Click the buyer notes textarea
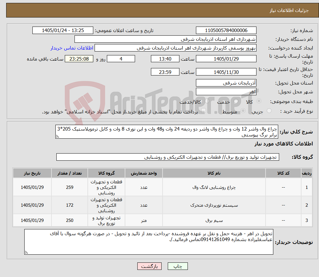The height and width of the screenshot is (277, 319). [x=149, y=242]
